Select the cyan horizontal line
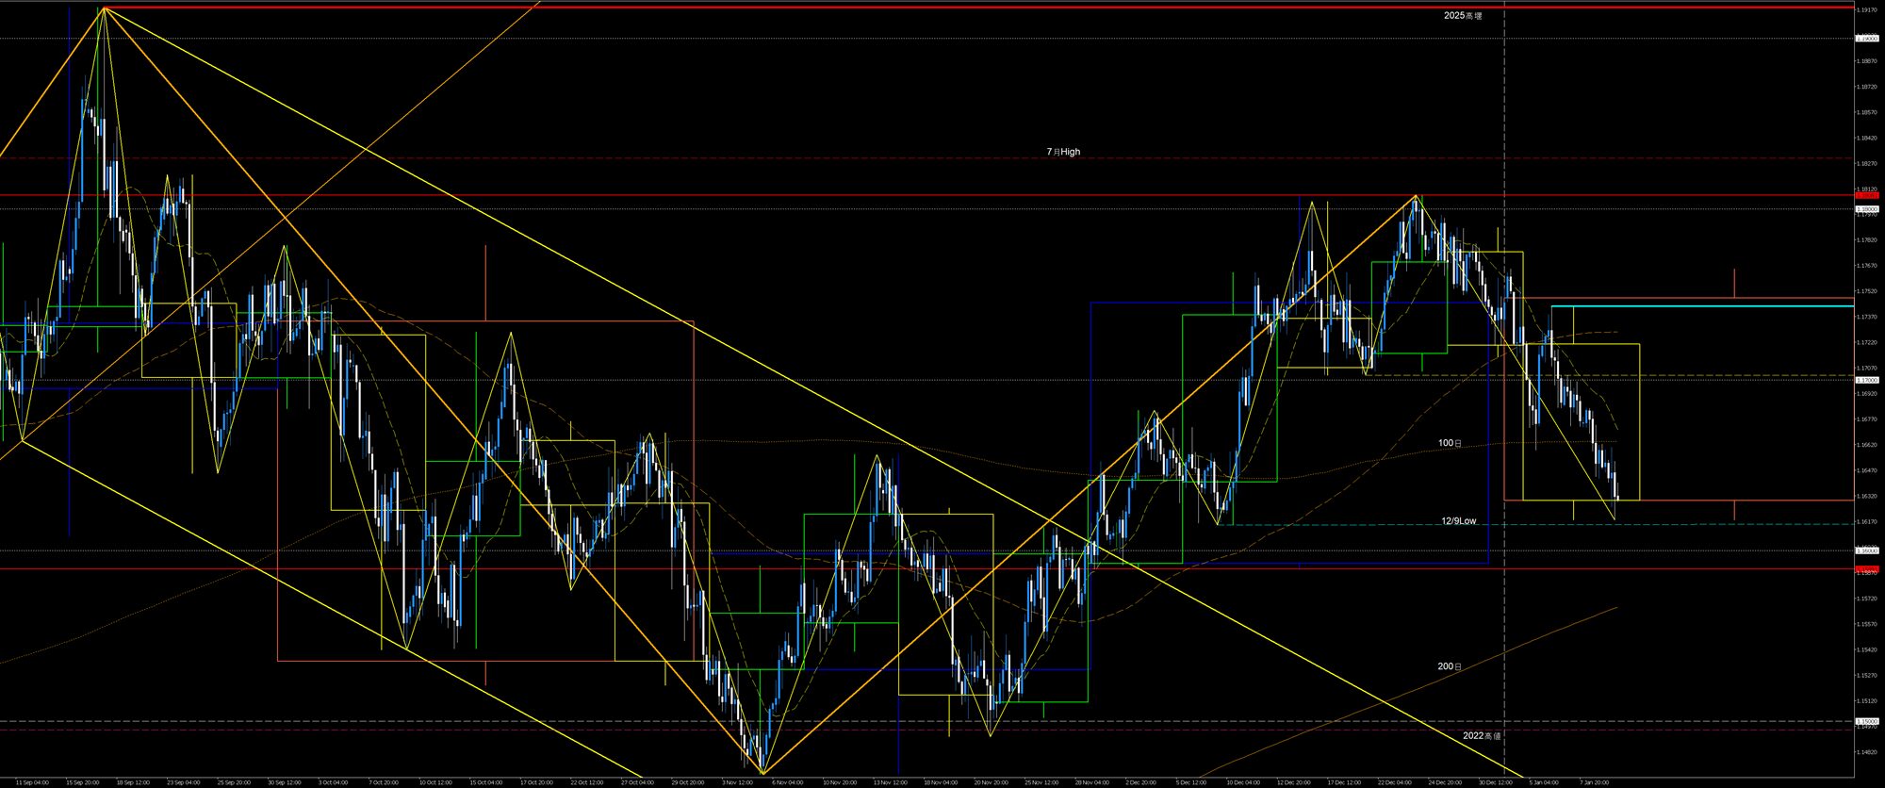The width and height of the screenshot is (1885, 788). [1696, 306]
